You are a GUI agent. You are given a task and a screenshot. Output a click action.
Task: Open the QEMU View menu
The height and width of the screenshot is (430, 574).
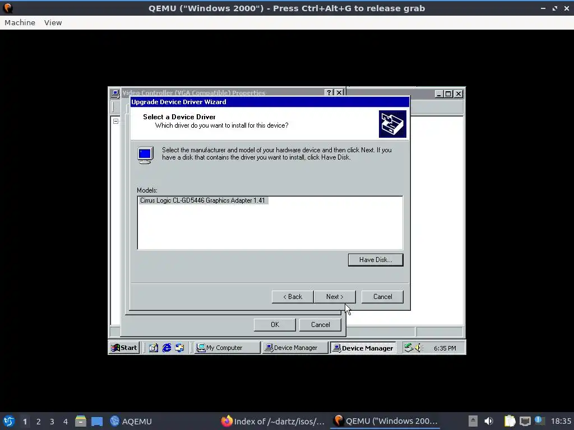pos(53,22)
